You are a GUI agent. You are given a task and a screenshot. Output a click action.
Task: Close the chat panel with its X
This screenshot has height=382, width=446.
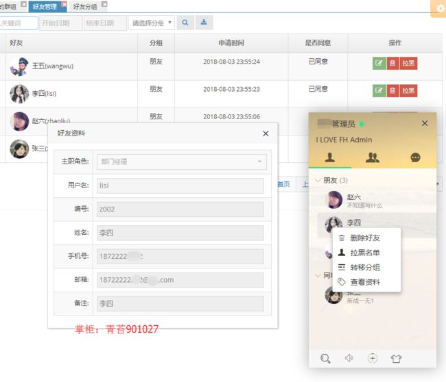425,123
